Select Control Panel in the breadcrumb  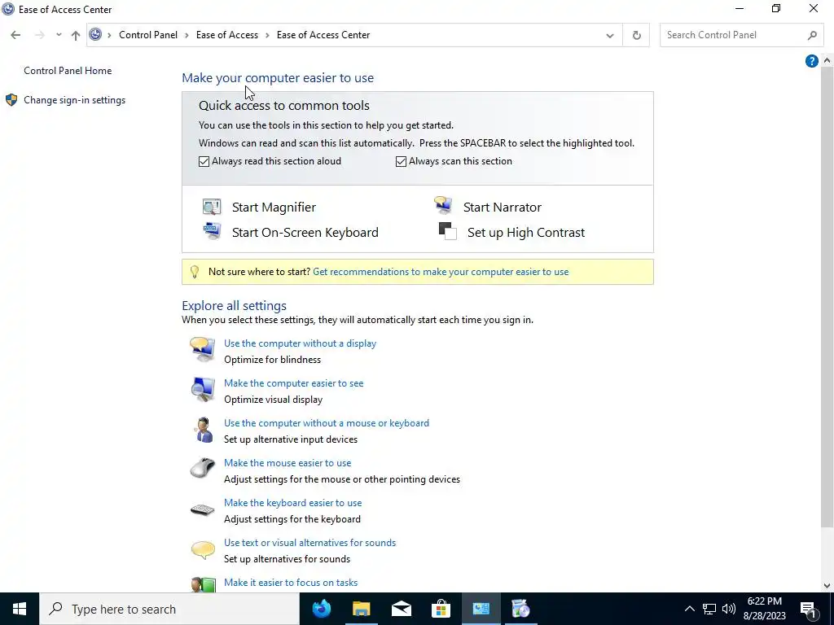[148, 34]
